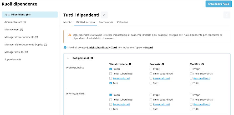Image resolution: width=234 pixels, height=115 pixels.
Task: Click blue info icon before access levels note
Action: (65, 48)
